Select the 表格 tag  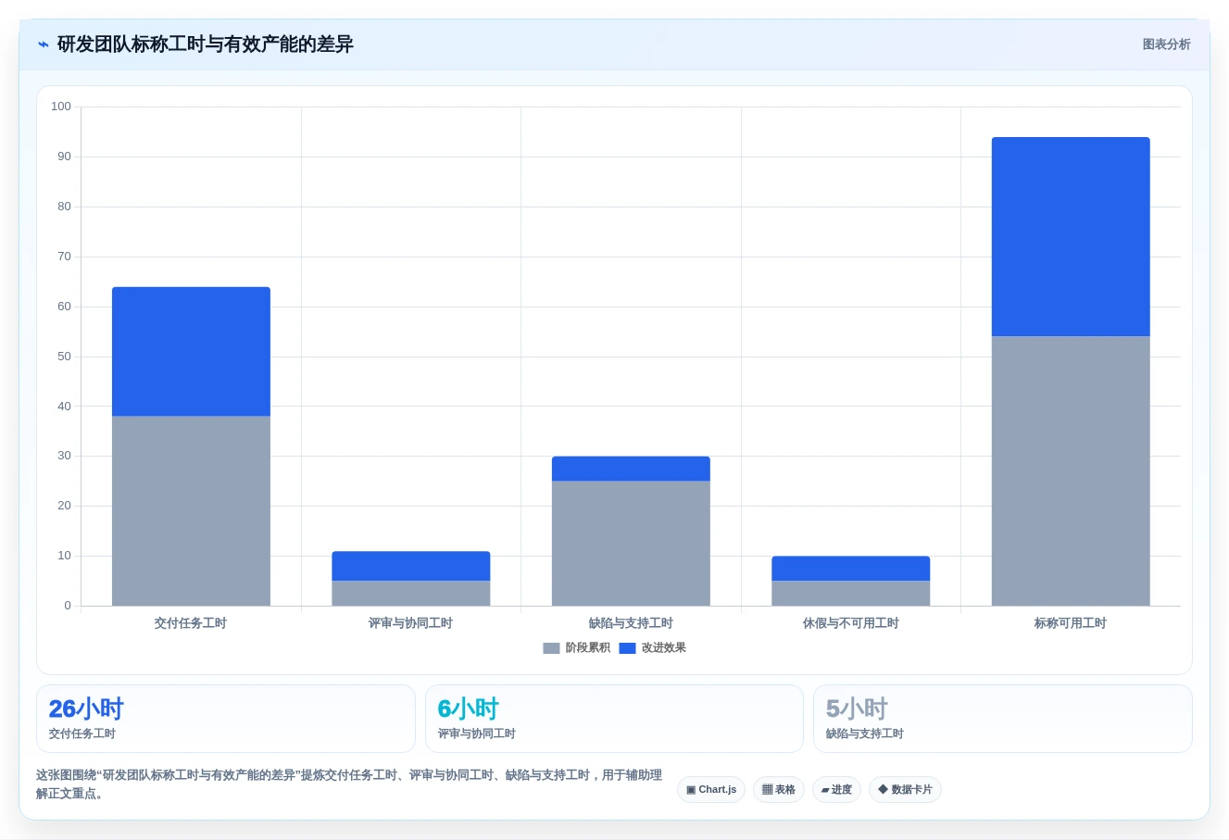tap(779, 790)
